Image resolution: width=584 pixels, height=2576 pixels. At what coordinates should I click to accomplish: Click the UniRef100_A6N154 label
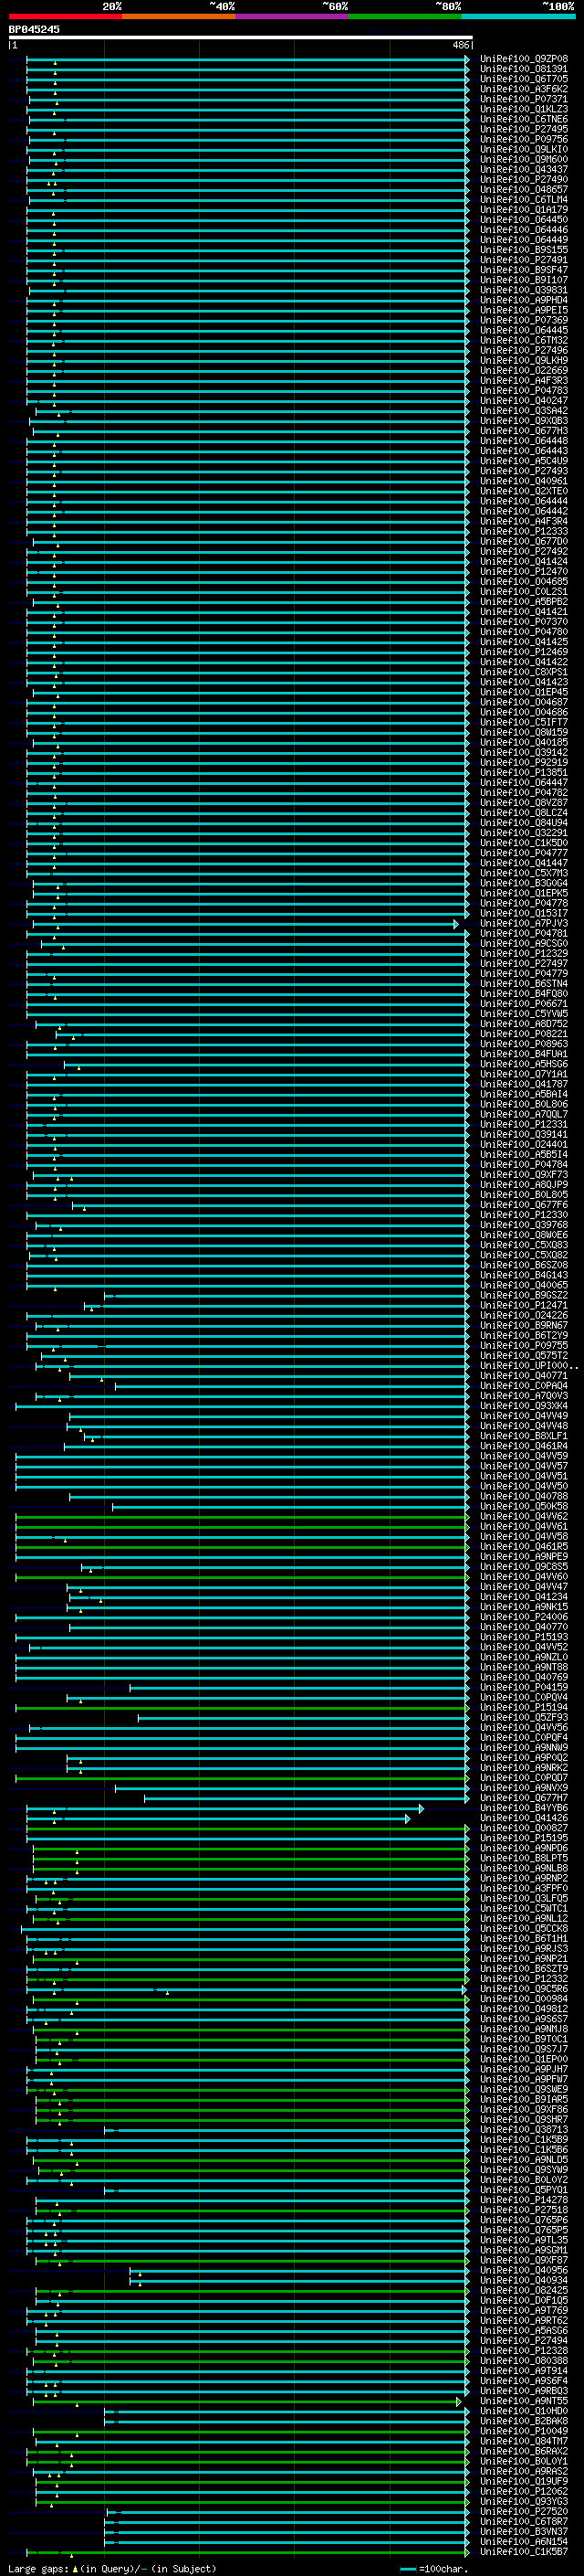click(x=523, y=2541)
